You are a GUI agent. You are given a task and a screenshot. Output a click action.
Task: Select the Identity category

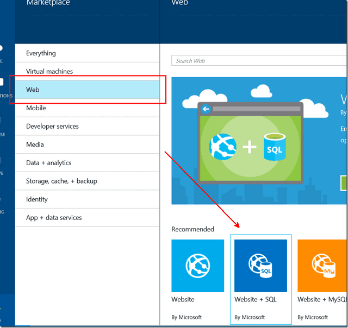pos(87,199)
